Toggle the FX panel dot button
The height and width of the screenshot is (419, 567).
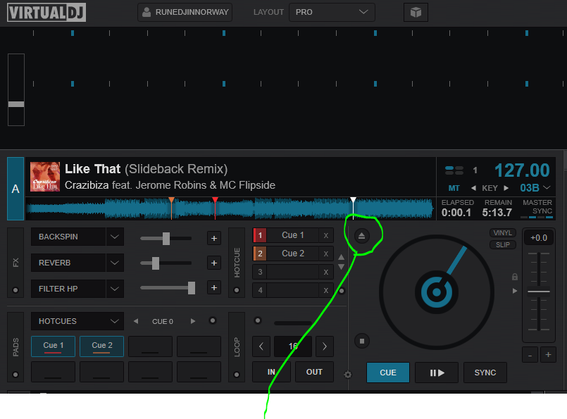pos(15,290)
